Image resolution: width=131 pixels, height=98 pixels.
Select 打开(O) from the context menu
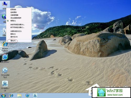point(19,9)
